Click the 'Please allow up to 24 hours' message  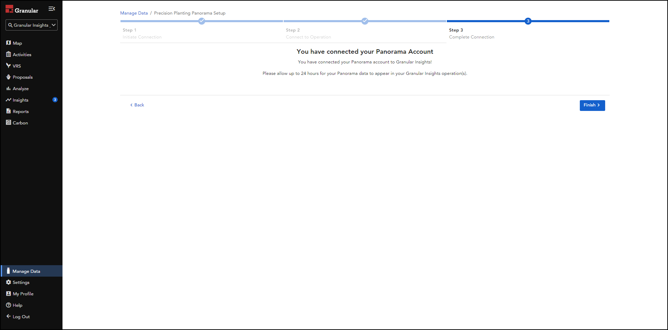point(365,73)
